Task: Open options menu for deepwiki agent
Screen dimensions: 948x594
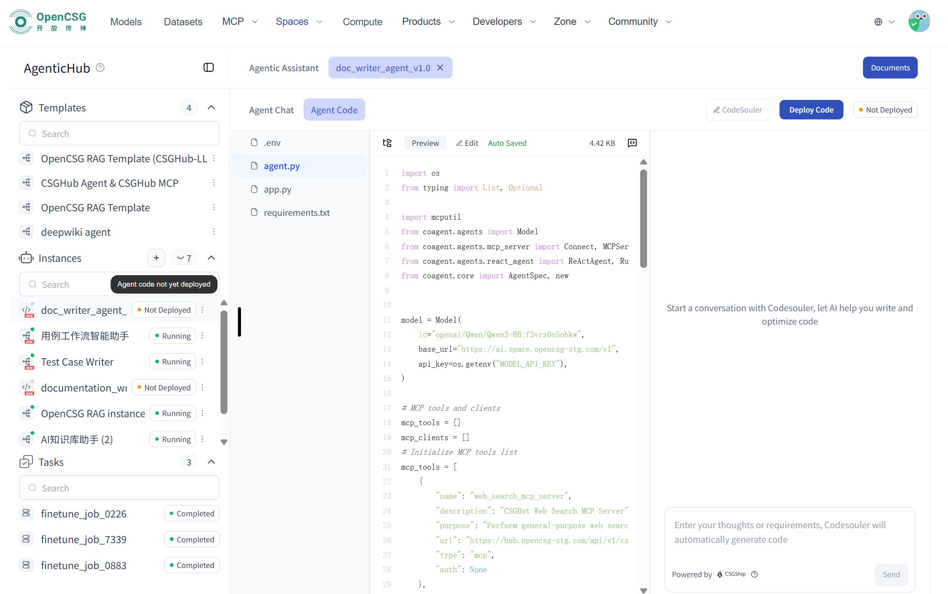Action: click(214, 232)
